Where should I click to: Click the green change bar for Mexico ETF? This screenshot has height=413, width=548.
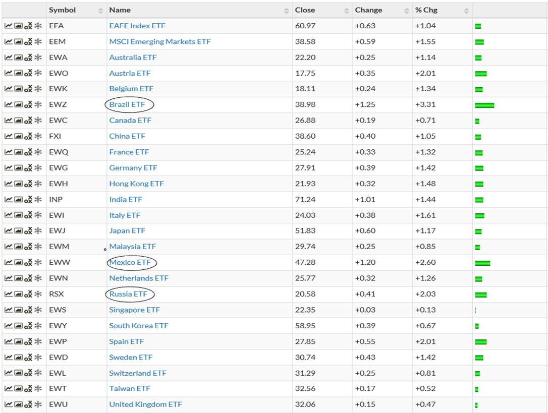pyautogui.click(x=482, y=263)
